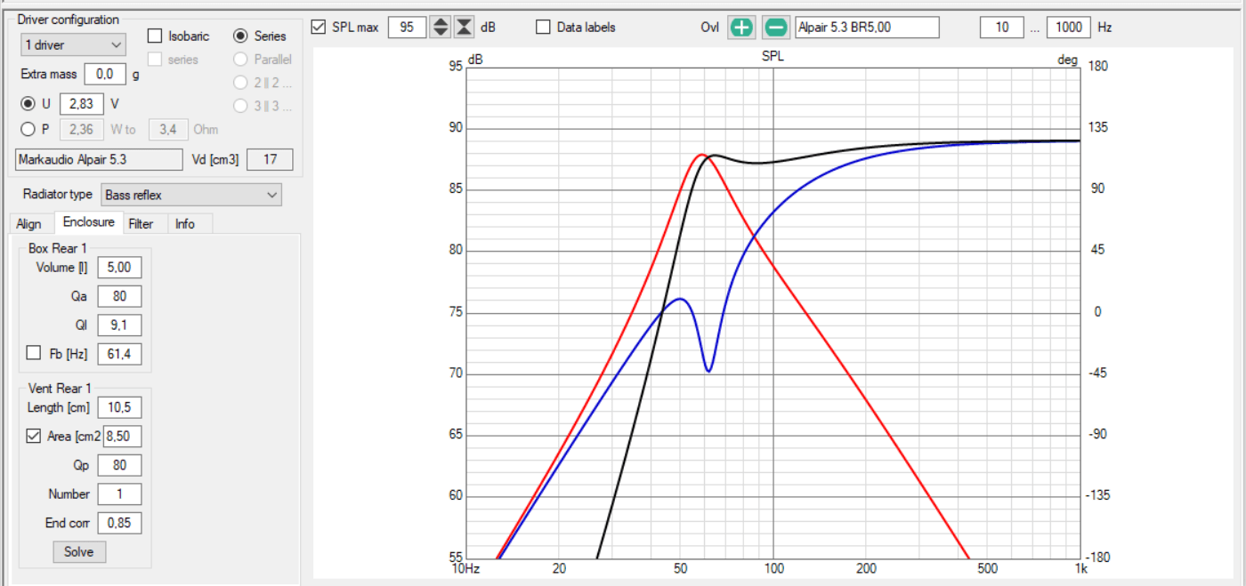Check the Fb [Hz] checkbox
Image resolution: width=1246 pixels, height=586 pixels.
coord(34,353)
